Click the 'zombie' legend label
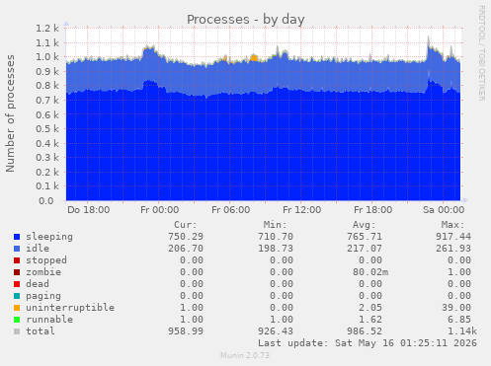The width and height of the screenshot is (491, 366). (x=43, y=272)
